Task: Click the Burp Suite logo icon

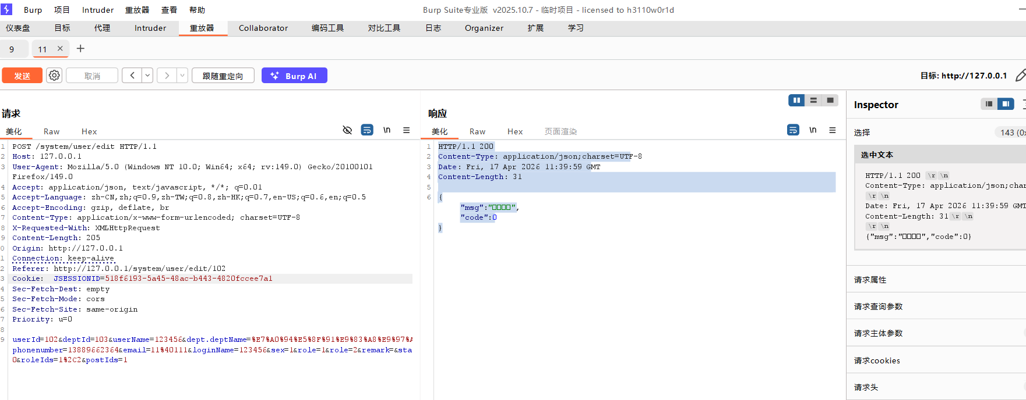Action: pyautogui.click(x=6, y=9)
